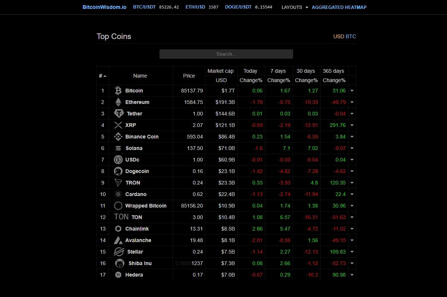Click the TON logo graphic
Image resolution: width=447 pixels, height=297 pixels.
(x=121, y=217)
